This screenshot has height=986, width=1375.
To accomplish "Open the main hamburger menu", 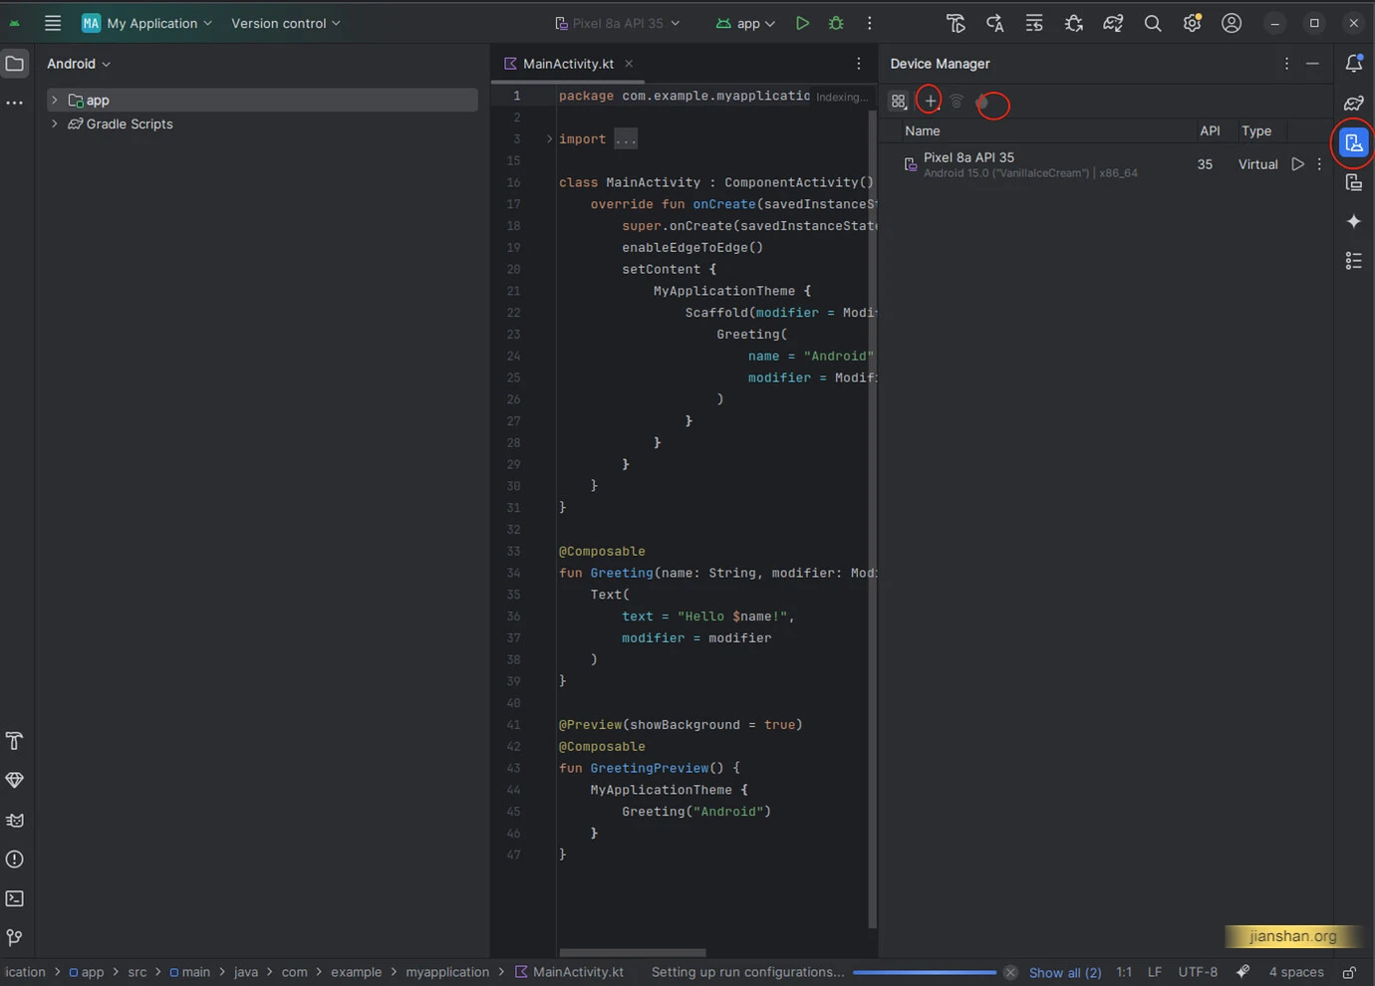I will coord(53,23).
